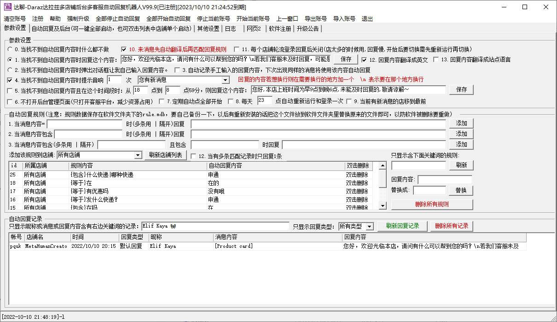The width and height of the screenshot is (557, 322).
Task: Open the 升级公告 tab
Action: click(308, 29)
